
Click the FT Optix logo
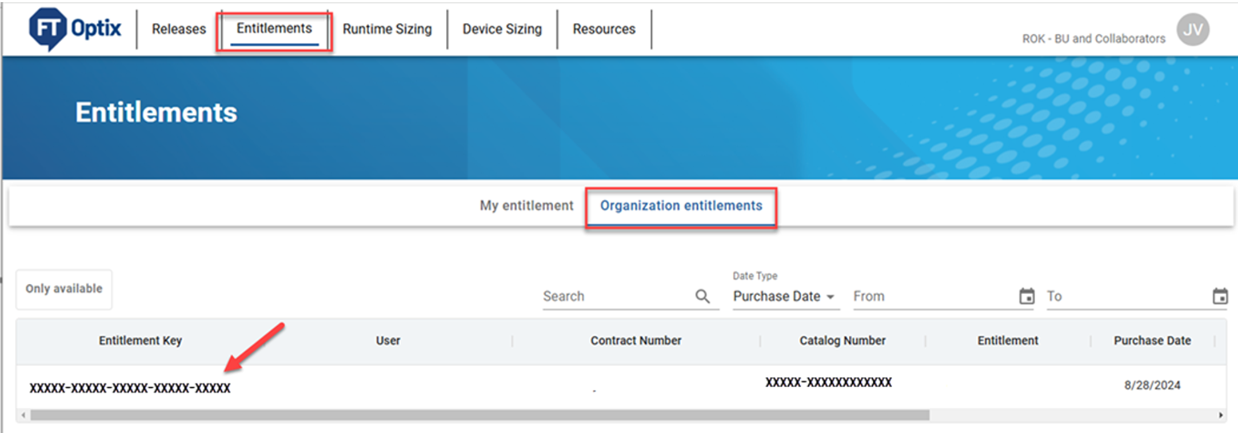pyautogui.click(x=75, y=29)
